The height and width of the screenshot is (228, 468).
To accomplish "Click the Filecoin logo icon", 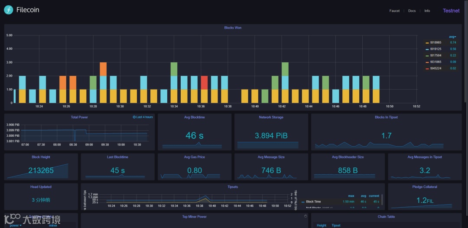I will 8,10.
